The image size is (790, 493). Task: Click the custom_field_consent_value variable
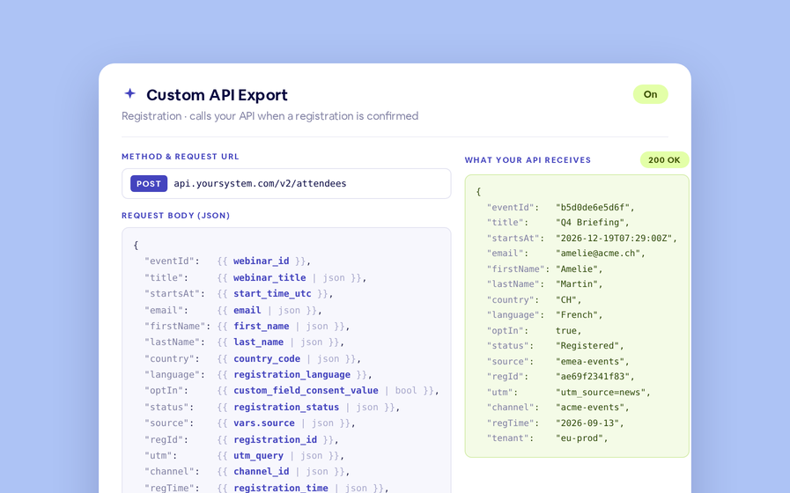pos(306,390)
